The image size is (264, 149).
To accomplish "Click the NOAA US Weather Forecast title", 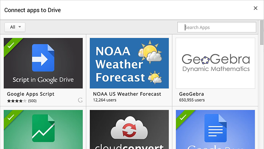I will pos(127,94).
